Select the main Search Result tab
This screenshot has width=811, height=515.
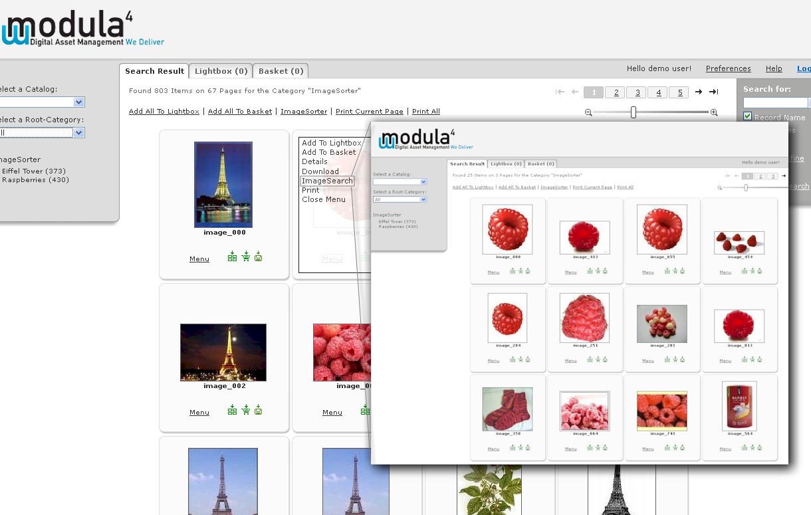[154, 71]
